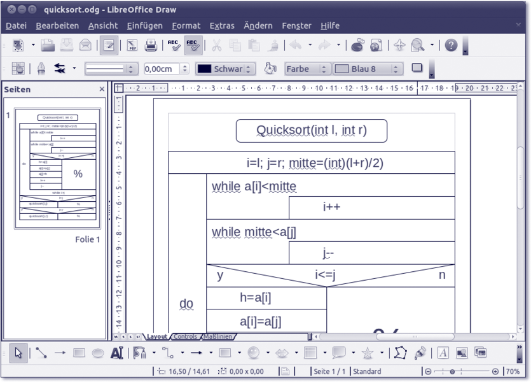Switch to the Controls layer tab

pyautogui.click(x=185, y=336)
